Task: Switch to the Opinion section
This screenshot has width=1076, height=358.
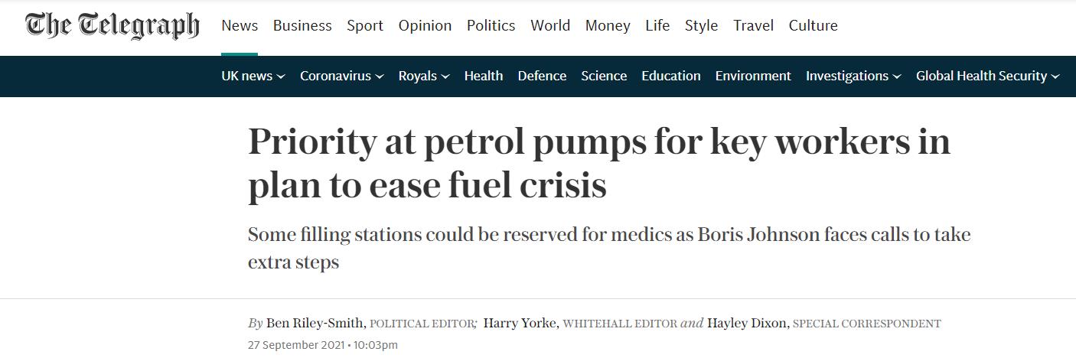Action: pos(425,25)
